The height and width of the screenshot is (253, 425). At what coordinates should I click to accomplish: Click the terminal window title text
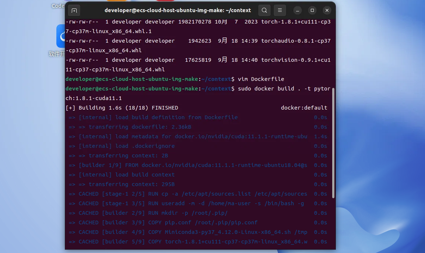[x=178, y=10]
